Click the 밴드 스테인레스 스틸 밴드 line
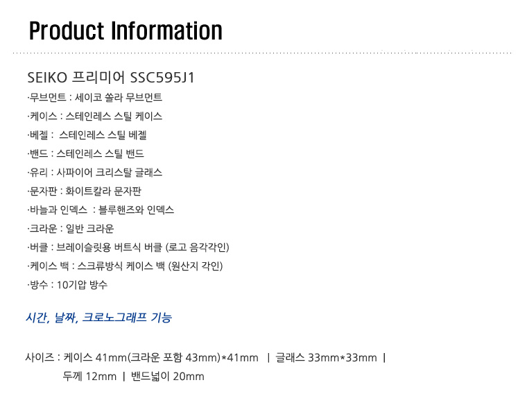Image resolution: width=527 pixels, height=412 pixels. [x=86, y=154]
